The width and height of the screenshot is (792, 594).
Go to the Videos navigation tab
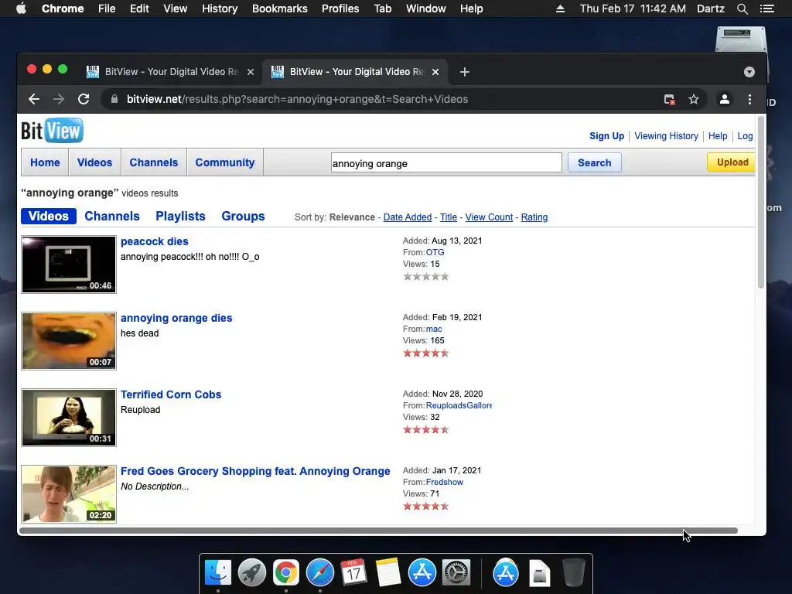click(x=94, y=162)
